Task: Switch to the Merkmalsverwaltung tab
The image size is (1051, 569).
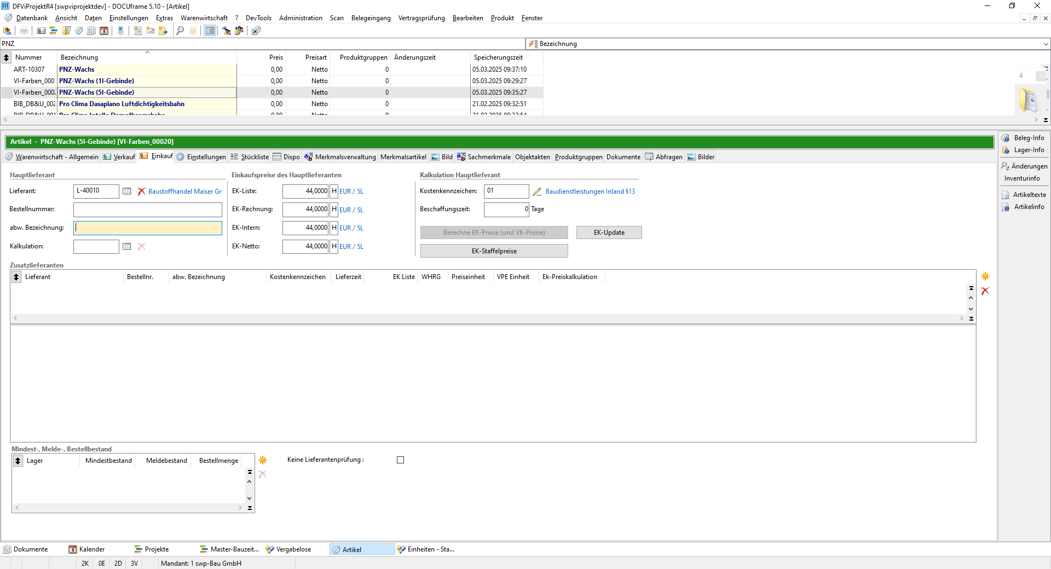Action: click(340, 157)
